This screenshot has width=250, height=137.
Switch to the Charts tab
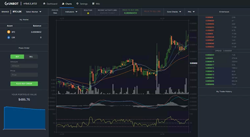67,4
